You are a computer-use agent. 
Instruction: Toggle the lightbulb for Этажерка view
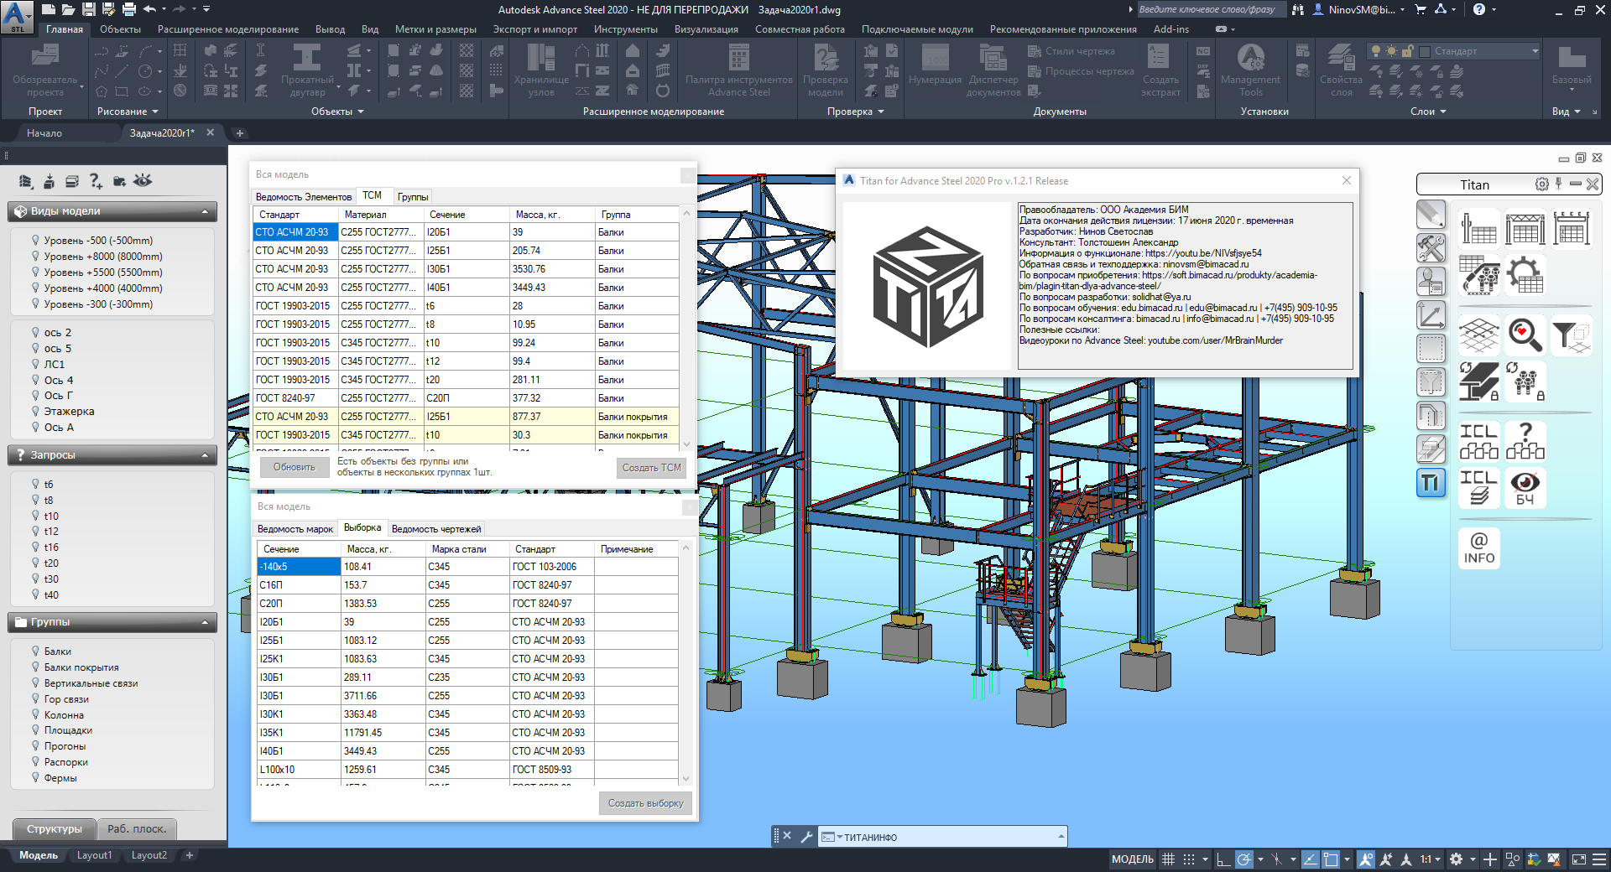click(x=35, y=411)
